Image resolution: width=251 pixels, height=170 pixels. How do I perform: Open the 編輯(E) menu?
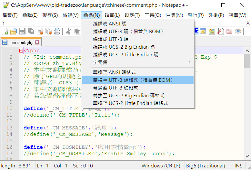pyautogui.click(x=30, y=15)
